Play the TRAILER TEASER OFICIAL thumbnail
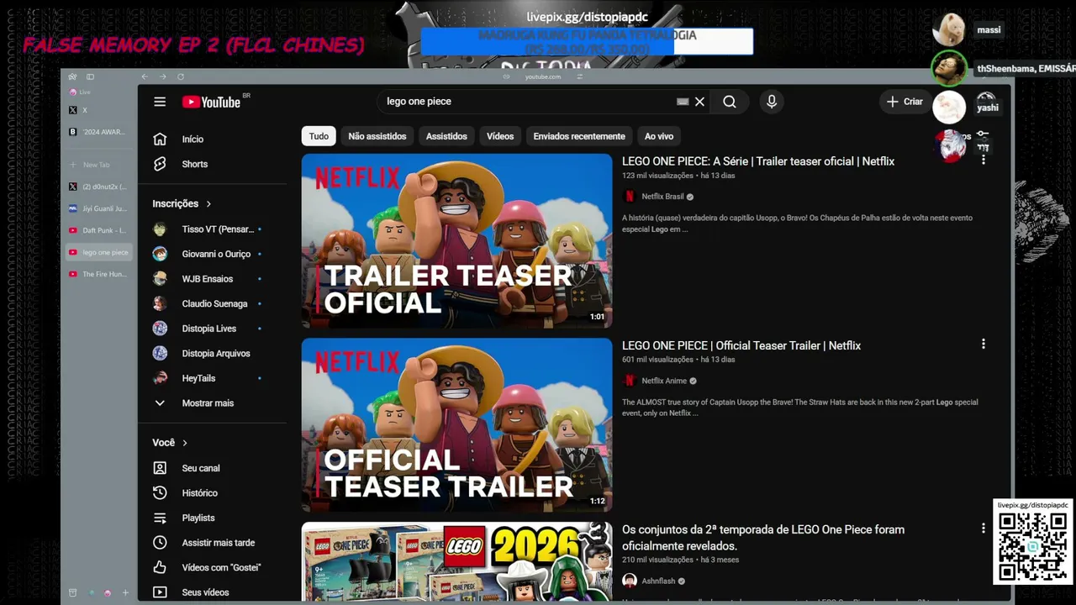This screenshot has width=1076, height=605. click(457, 240)
